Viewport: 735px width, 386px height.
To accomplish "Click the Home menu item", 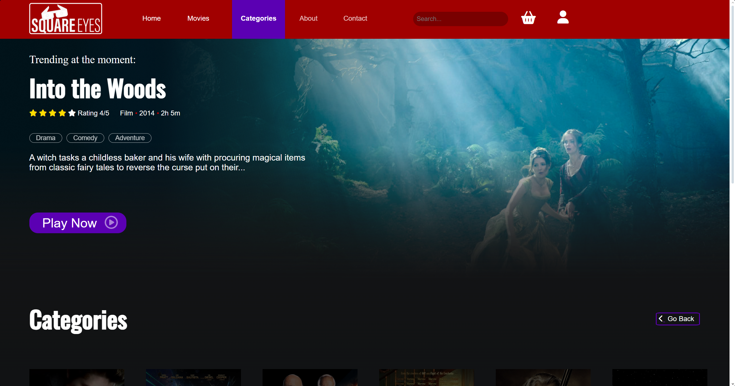I will point(152,18).
